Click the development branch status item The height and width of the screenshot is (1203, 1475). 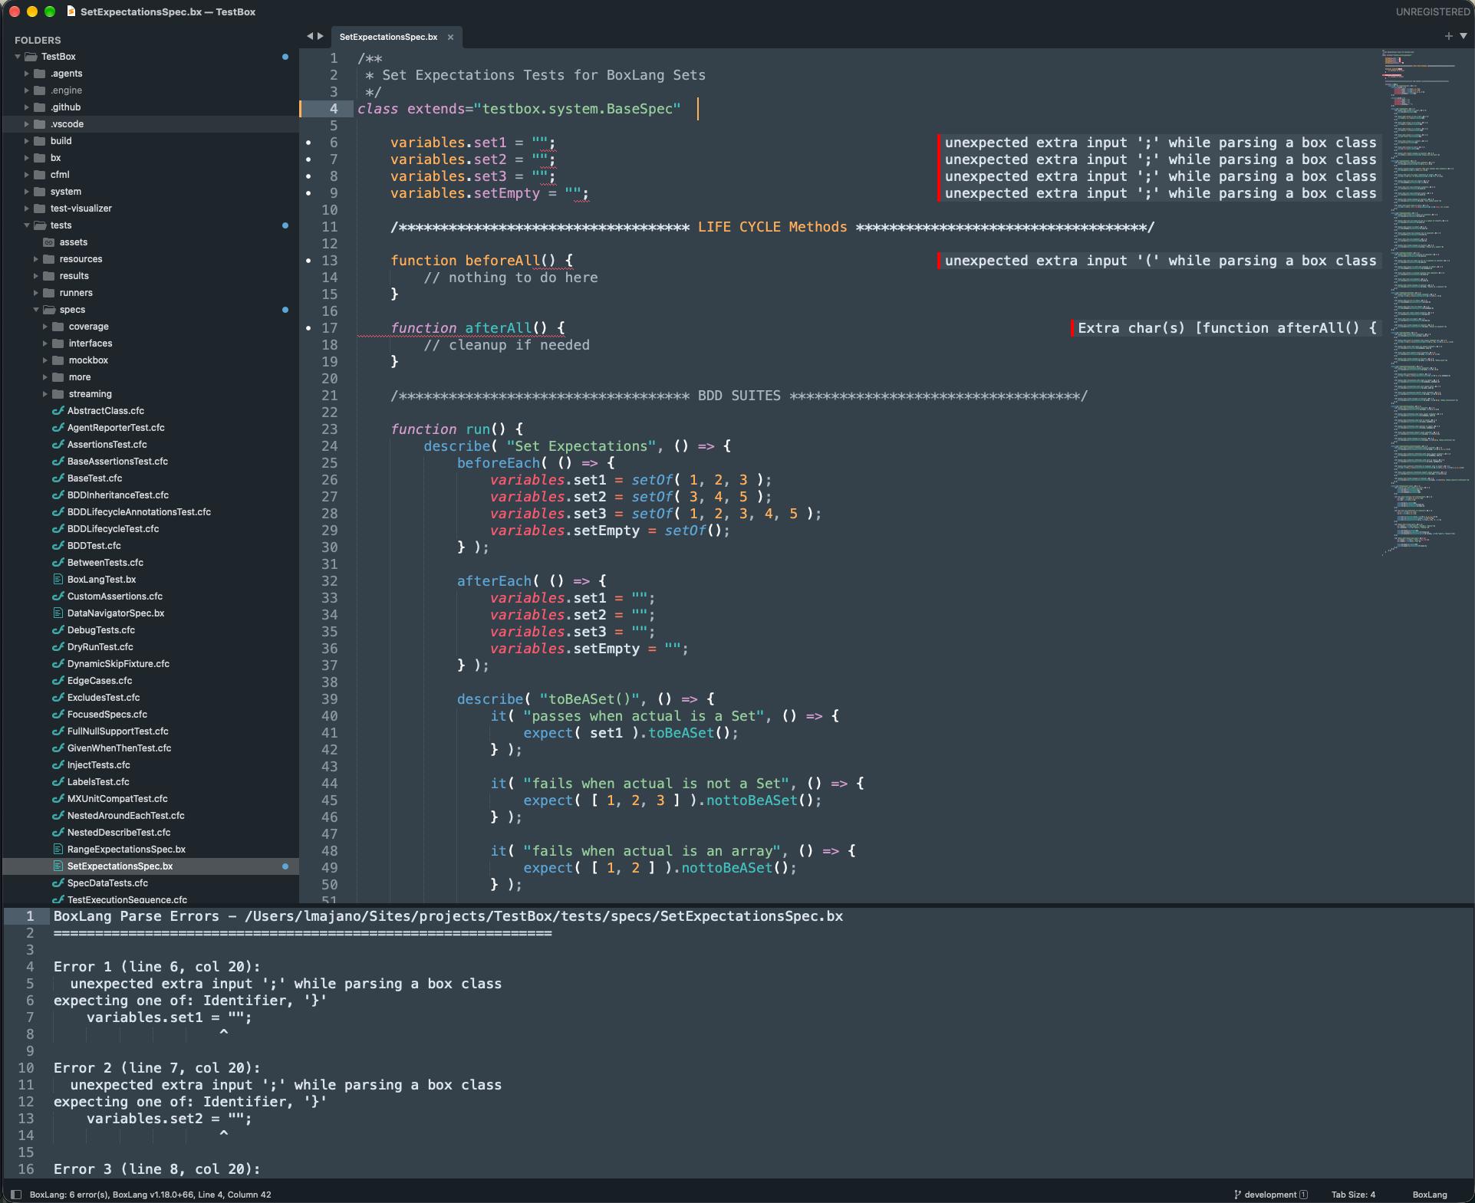(x=1270, y=1195)
